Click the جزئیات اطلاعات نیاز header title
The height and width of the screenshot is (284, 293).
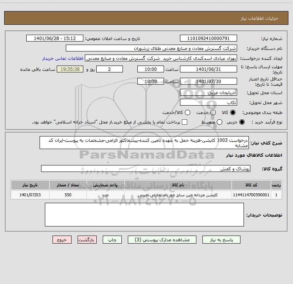259,18
